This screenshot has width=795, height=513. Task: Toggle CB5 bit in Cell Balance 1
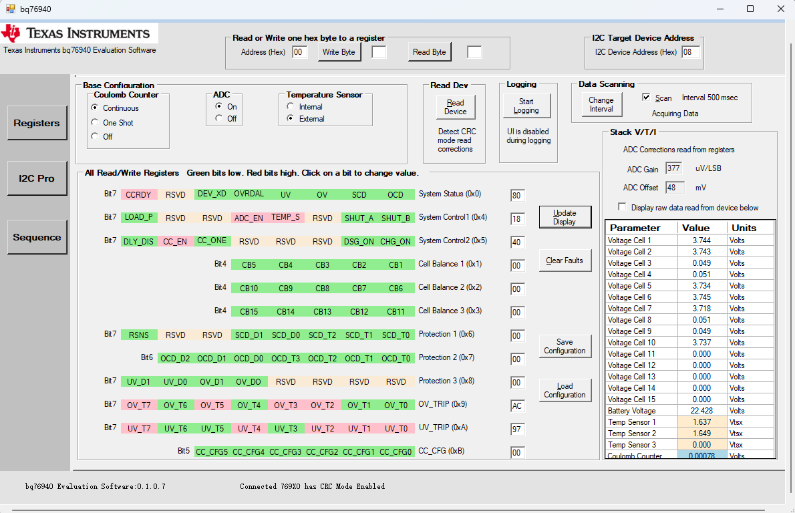249,265
